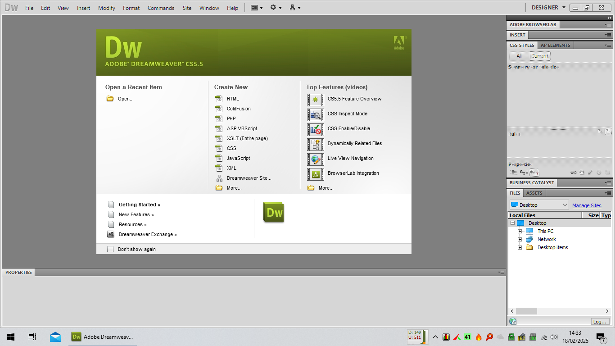Click the Disable/Enable CSS Property icon
The width and height of the screenshot is (615, 346).
point(599,172)
